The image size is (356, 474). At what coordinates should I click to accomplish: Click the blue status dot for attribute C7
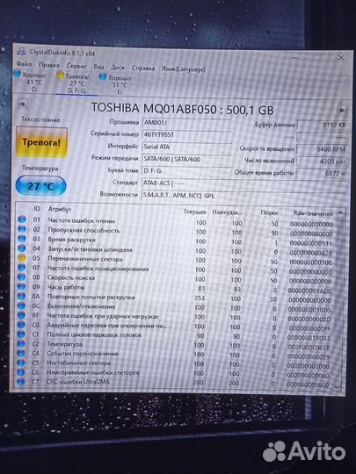[x=20, y=382]
